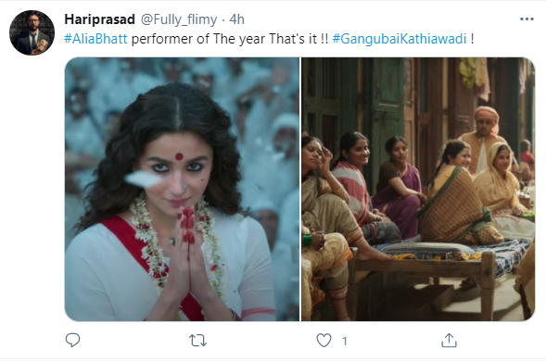Open Hariprasad's profile picture avatar
The image size is (546, 361).
[x=32, y=32]
